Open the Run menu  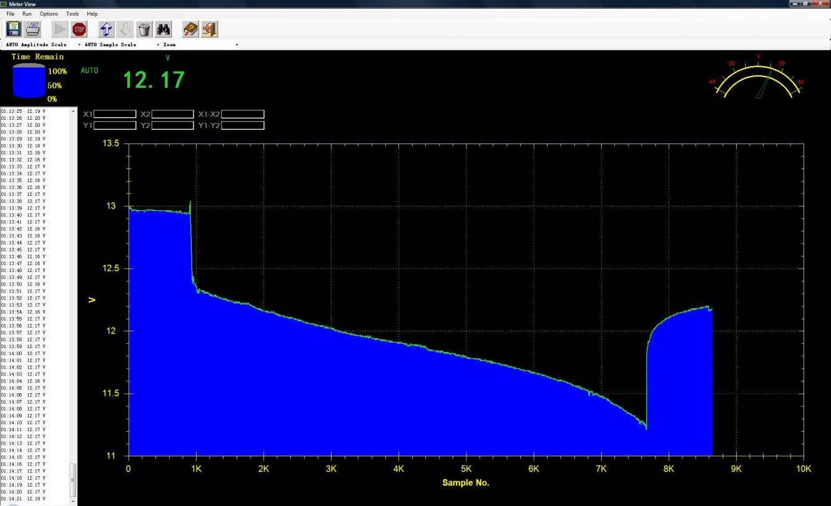[27, 14]
